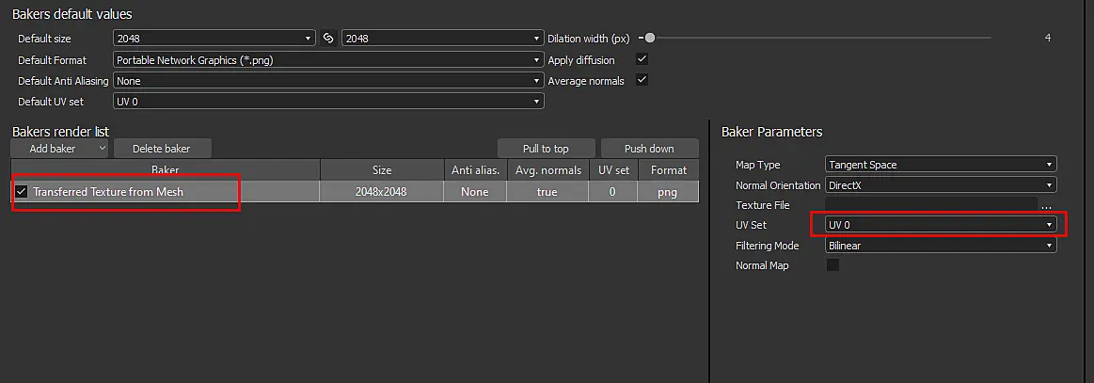The image size is (1094, 383).
Task: Expand Default Anti Aliasing dropdown
Action: [328, 81]
